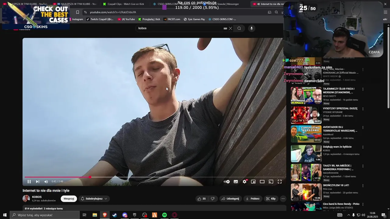This screenshot has width=390, height=219.
Task: Open the player settings gear
Action: coord(245,182)
